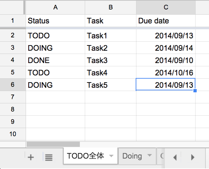Click the horizontal scrollbar thumb
The image size is (209, 169).
tap(53, 144)
